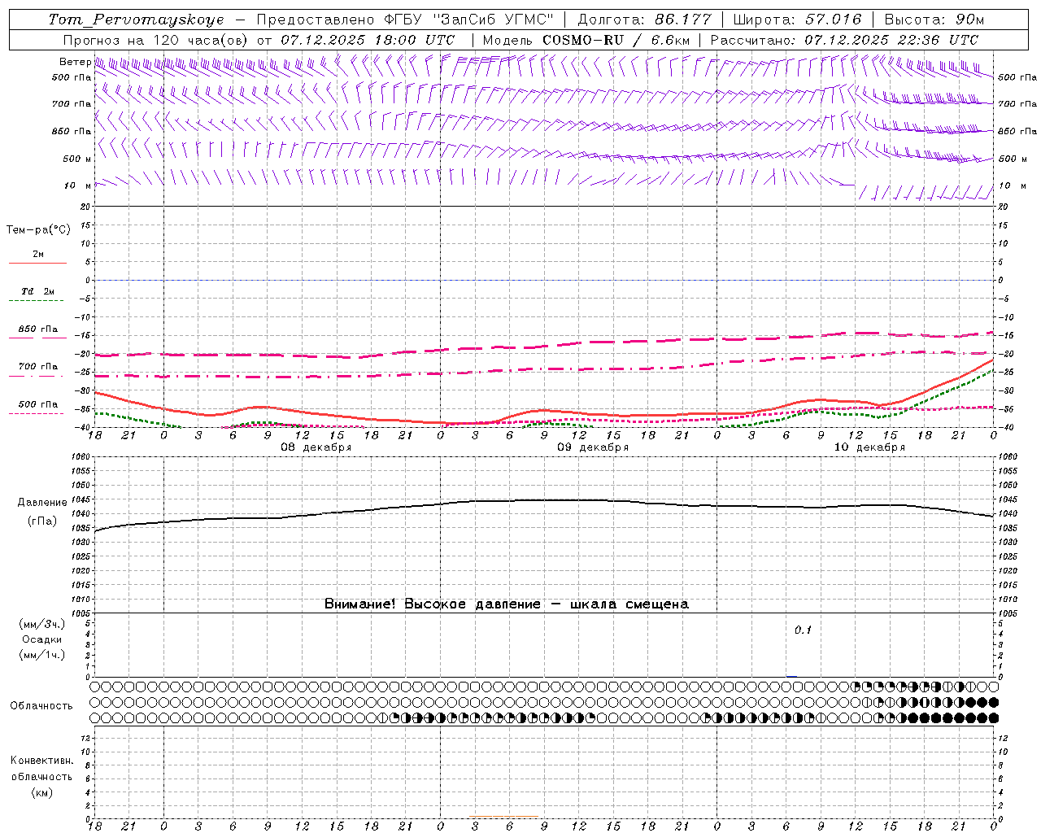1041x833 pixels.
Task: Click the 'Осадки' precipitation label
Action: [42, 639]
